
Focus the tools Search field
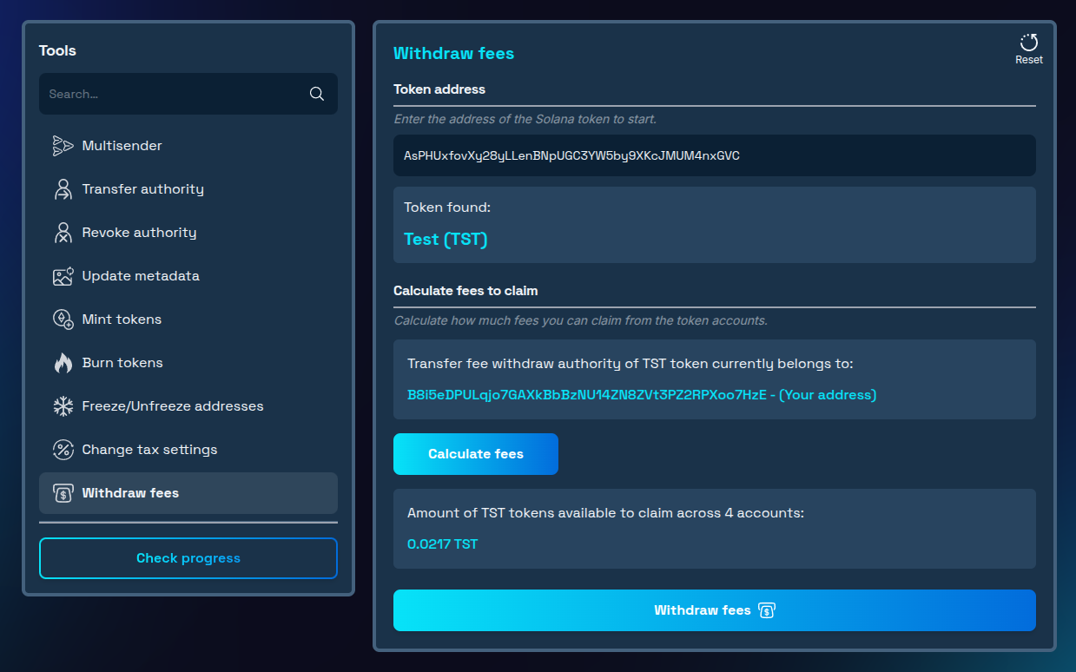(188, 94)
